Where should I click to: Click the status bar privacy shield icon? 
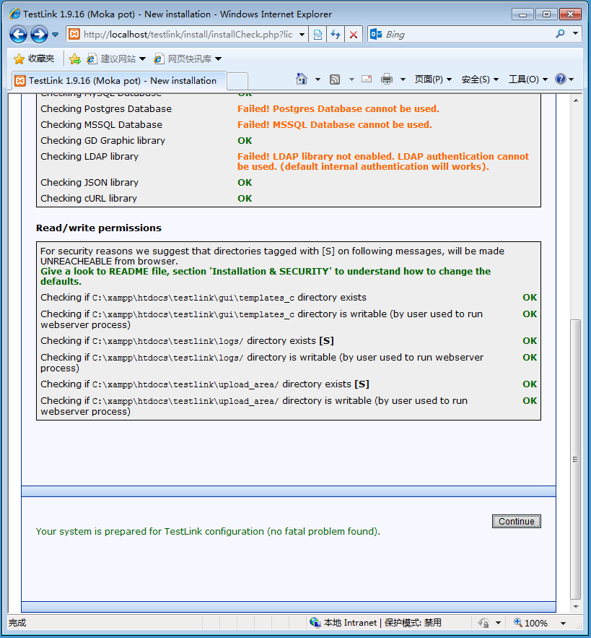coord(483,623)
